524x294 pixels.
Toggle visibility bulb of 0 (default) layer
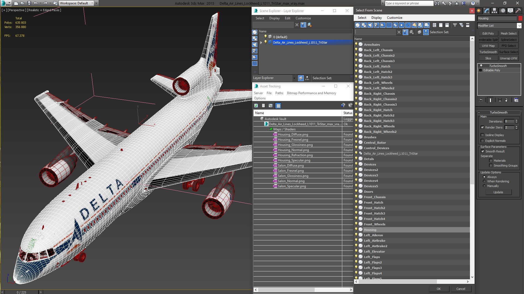tap(265, 37)
